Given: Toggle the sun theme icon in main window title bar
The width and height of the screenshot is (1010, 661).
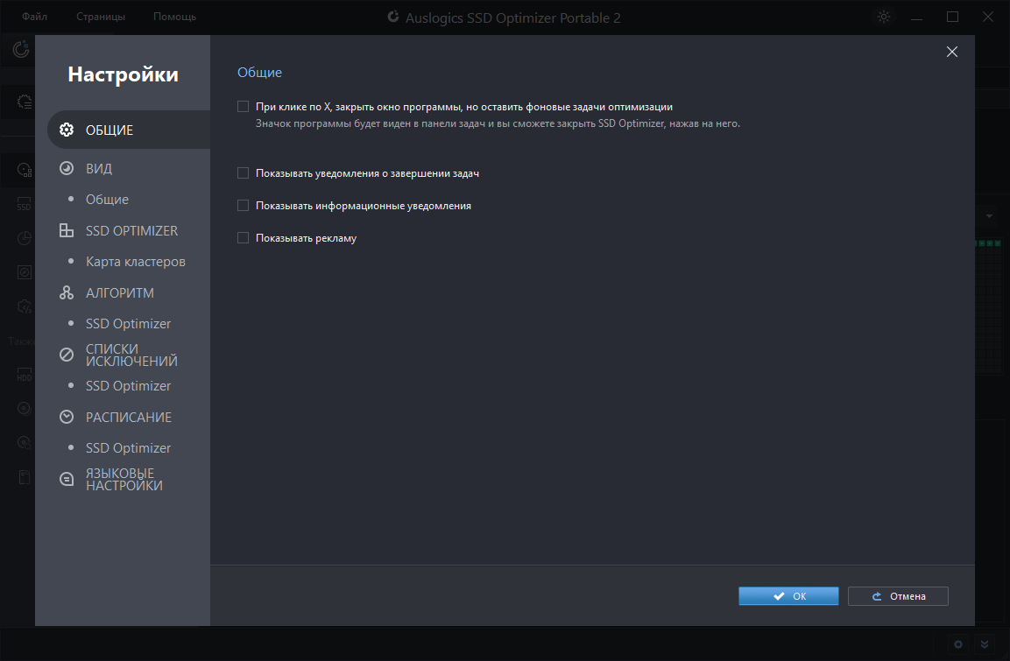Looking at the screenshot, I should coord(884,17).
